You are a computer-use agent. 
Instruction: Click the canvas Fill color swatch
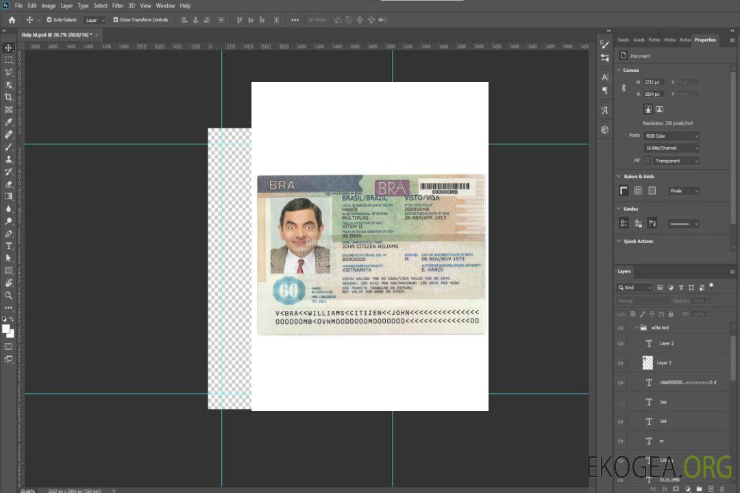[x=647, y=161]
